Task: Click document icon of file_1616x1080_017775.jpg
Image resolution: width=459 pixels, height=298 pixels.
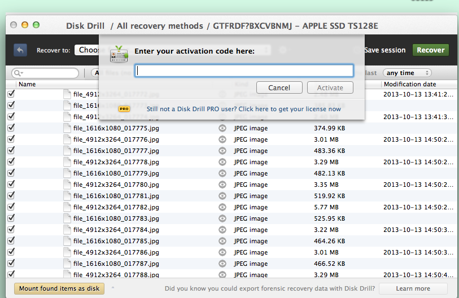Action: click(67, 128)
